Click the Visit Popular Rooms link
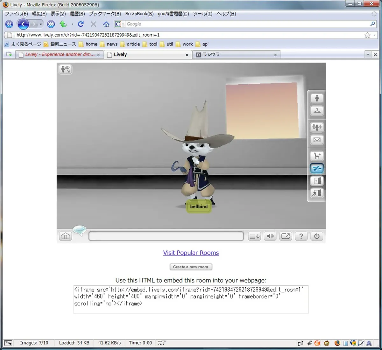Viewport: 382px width, 350px height. pos(191,253)
